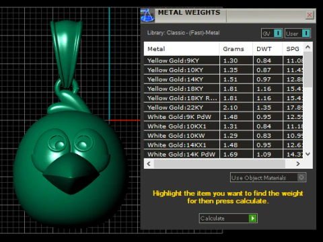This screenshot has height=242, width=323.
Task: Click the 1.30 grams cell for 9KY
Action: [x=236, y=61]
